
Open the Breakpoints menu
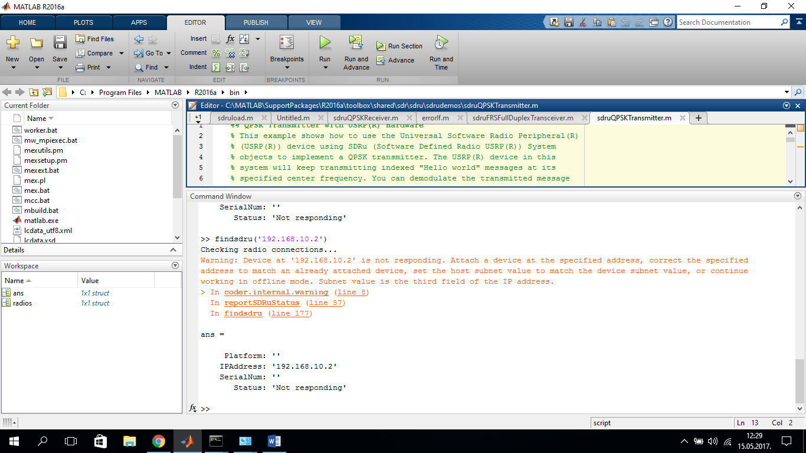tap(287, 52)
